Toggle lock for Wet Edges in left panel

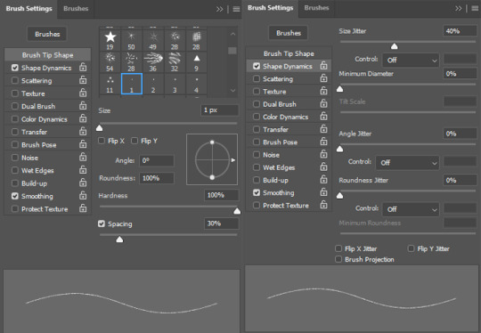coord(83,170)
